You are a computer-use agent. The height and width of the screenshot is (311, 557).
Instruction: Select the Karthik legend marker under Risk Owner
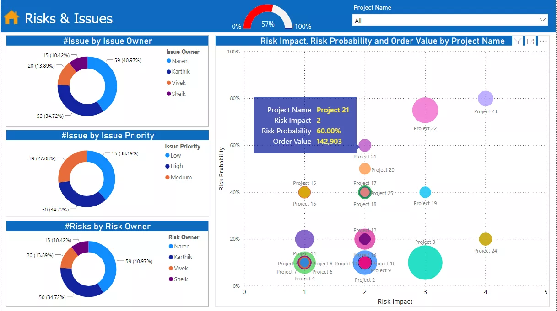coord(171,257)
